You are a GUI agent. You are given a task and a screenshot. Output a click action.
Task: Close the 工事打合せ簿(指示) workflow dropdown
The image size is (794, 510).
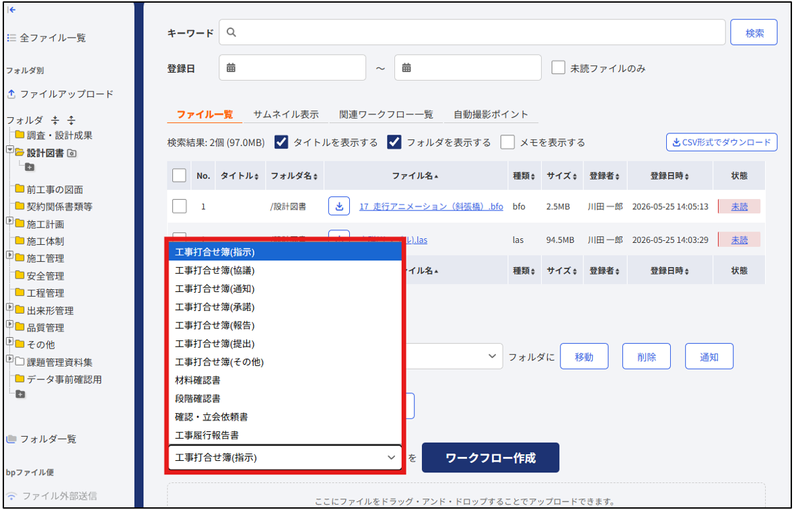pyautogui.click(x=285, y=458)
